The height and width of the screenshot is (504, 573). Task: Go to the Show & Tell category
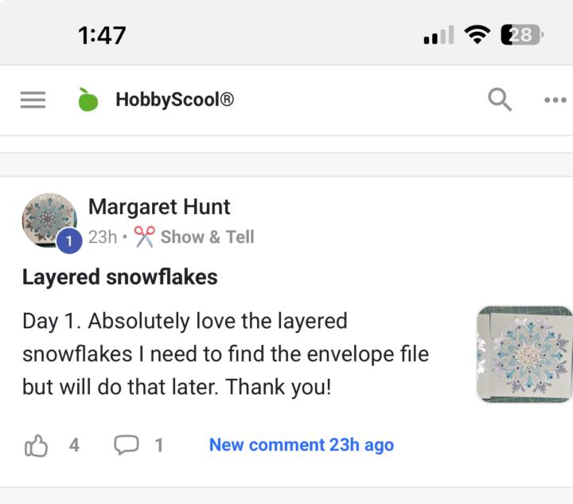coord(207,236)
